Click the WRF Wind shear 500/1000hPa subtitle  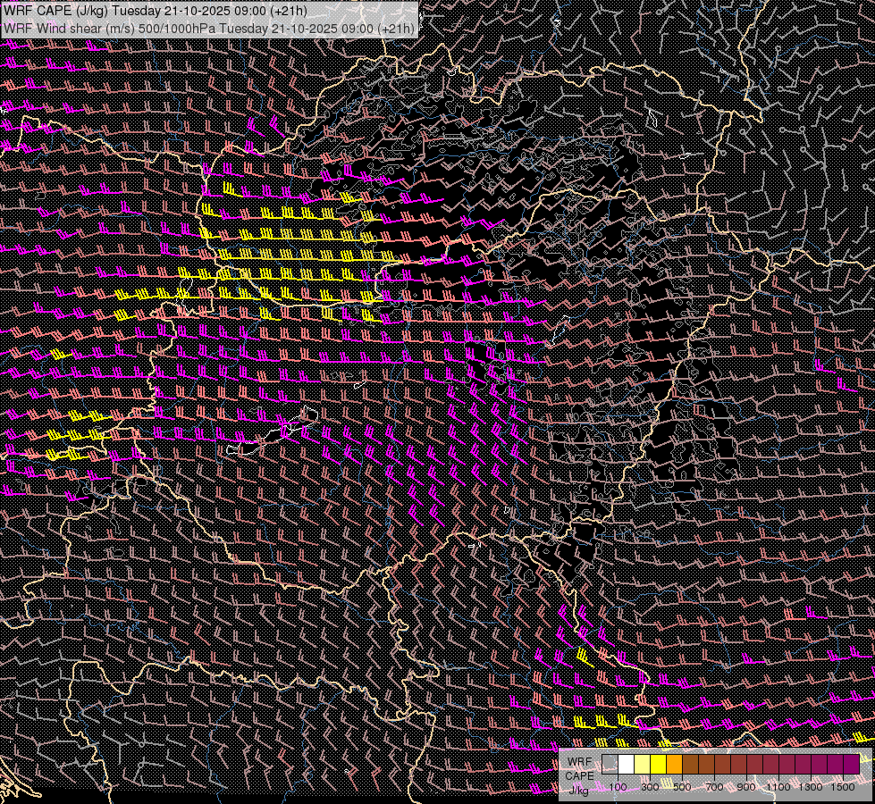109,28
